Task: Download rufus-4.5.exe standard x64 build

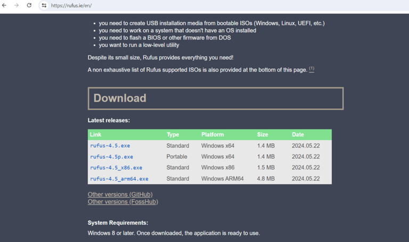Action: tap(110, 146)
